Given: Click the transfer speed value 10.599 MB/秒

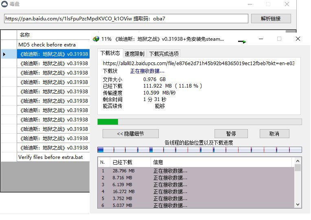Looking at the screenshot, I should point(160,93).
